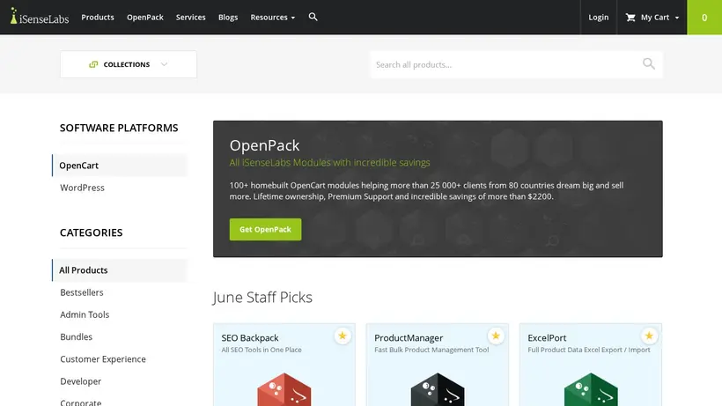Select the OpenCart platform

tap(120, 166)
